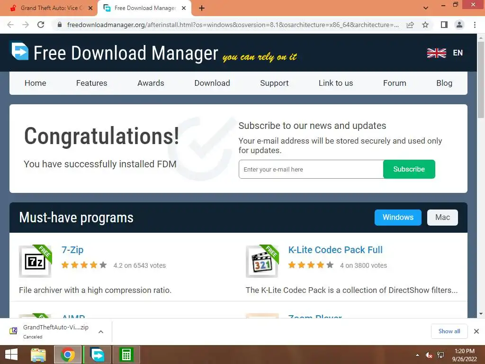The image size is (485, 364).
Task: Click the page vertical scrollbar thumb
Action: [x=481, y=79]
